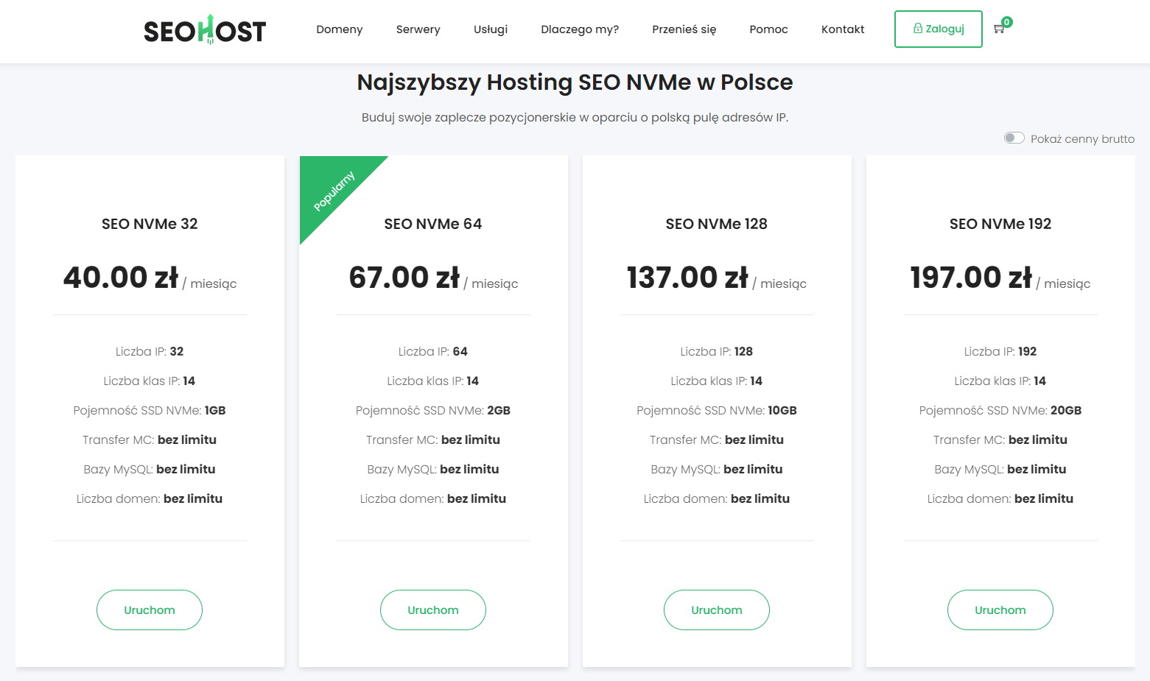
Task: Click Transfer MC line in NVMe 32 card
Action: (x=150, y=440)
